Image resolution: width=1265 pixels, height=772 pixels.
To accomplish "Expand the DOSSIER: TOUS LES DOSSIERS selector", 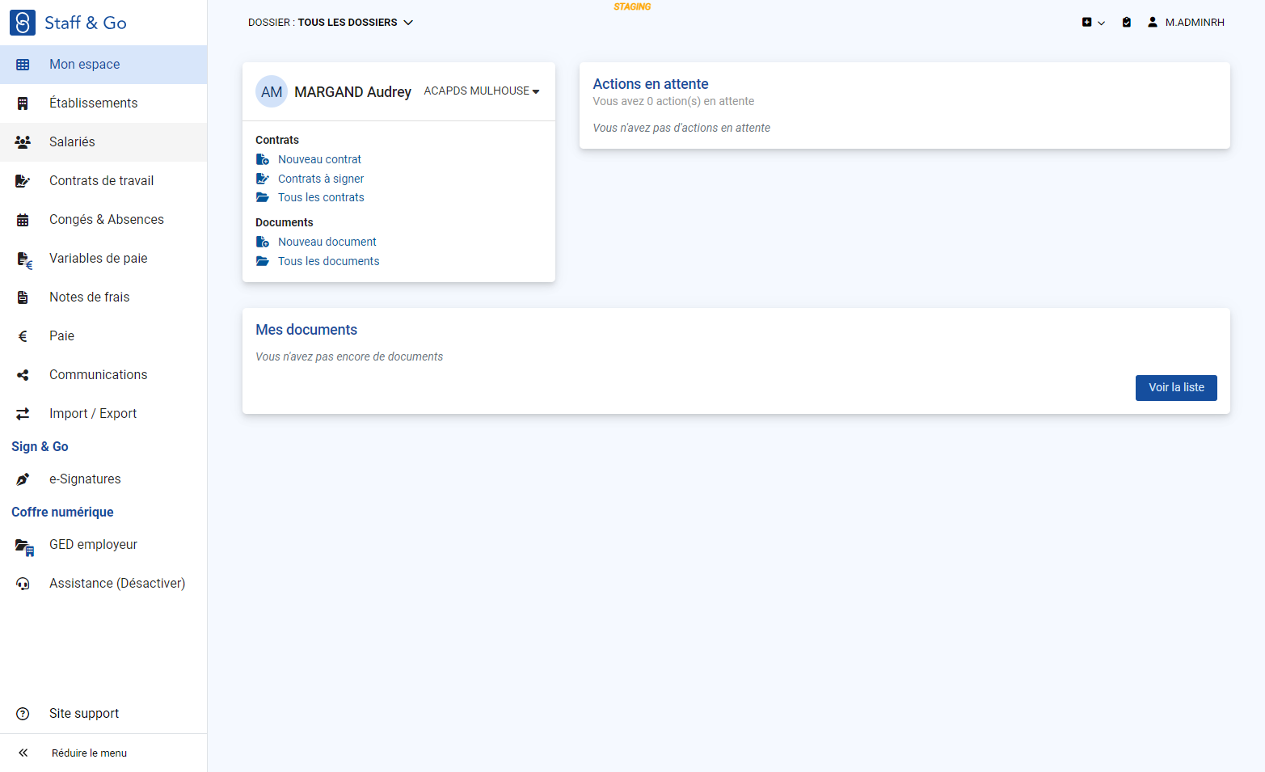I will (331, 23).
